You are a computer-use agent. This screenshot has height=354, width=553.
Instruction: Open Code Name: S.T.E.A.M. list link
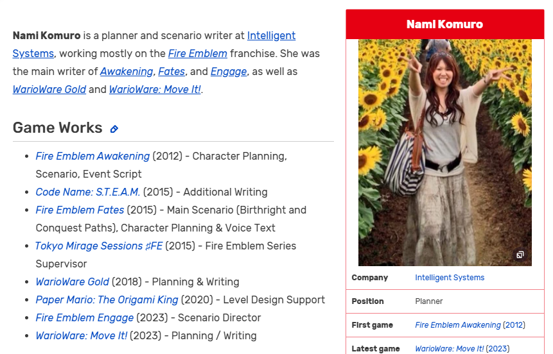[88, 192]
